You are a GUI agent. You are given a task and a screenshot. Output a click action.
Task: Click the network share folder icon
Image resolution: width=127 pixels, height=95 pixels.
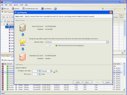pyautogui.click(x=22, y=42)
